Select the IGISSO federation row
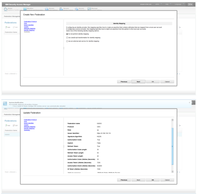Screen dimensions: 197x194 tap(12, 135)
